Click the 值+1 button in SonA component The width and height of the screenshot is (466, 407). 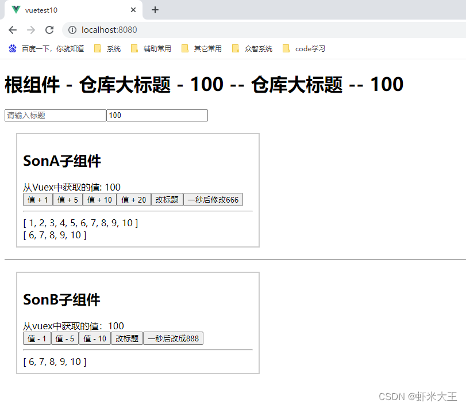[37, 199]
